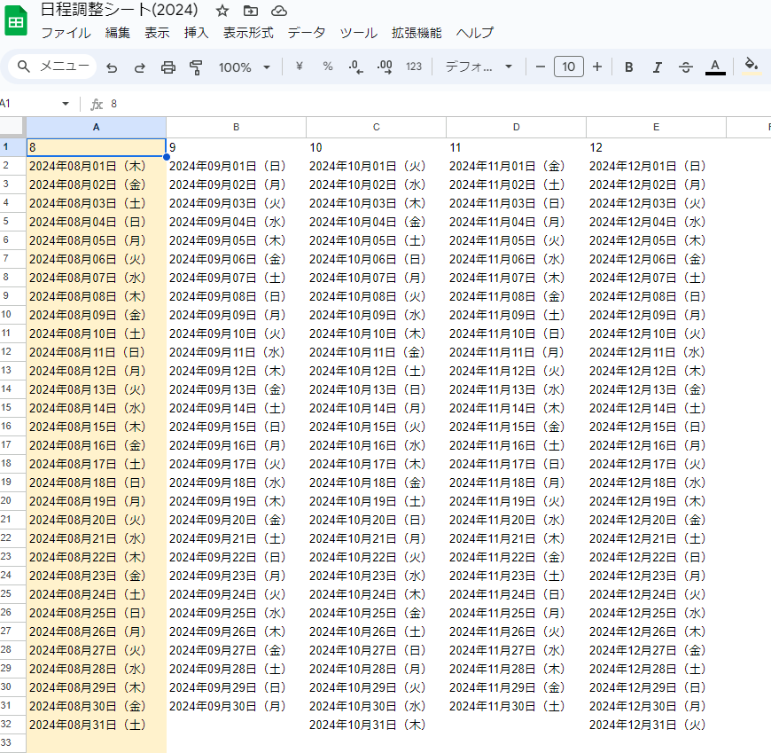Select cell with 2024年11月30日（土）
This screenshot has width=771, height=753.
pos(517,706)
